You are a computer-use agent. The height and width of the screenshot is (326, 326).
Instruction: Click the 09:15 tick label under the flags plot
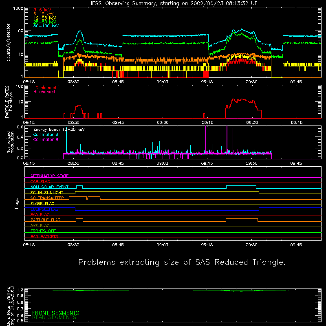[207, 245]
